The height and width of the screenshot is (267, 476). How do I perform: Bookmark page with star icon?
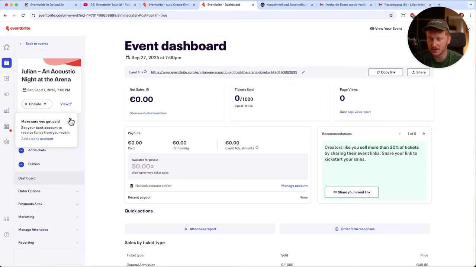[x=391, y=15]
